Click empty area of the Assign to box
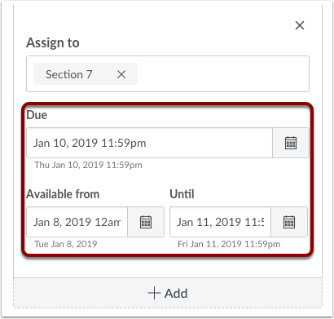The image size is (334, 319). click(x=222, y=74)
